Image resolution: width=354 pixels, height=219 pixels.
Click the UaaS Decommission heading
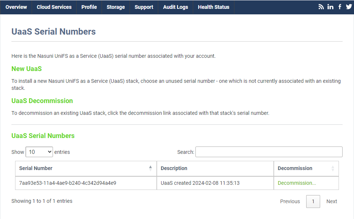[x=42, y=101]
